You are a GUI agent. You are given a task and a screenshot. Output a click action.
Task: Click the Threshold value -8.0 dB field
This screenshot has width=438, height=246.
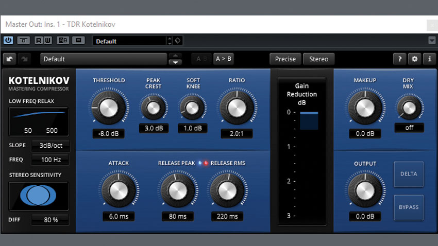click(109, 134)
